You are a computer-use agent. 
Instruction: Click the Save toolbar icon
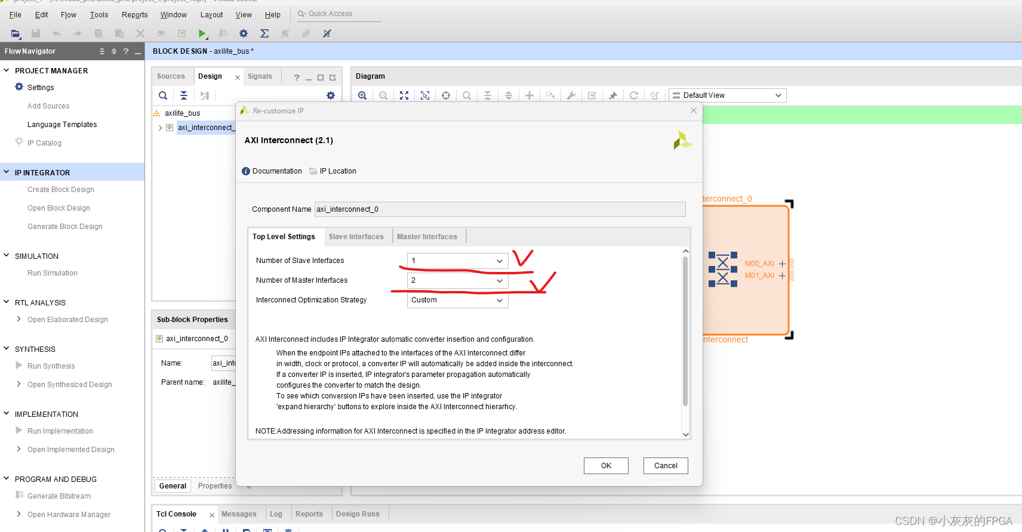click(36, 33)
